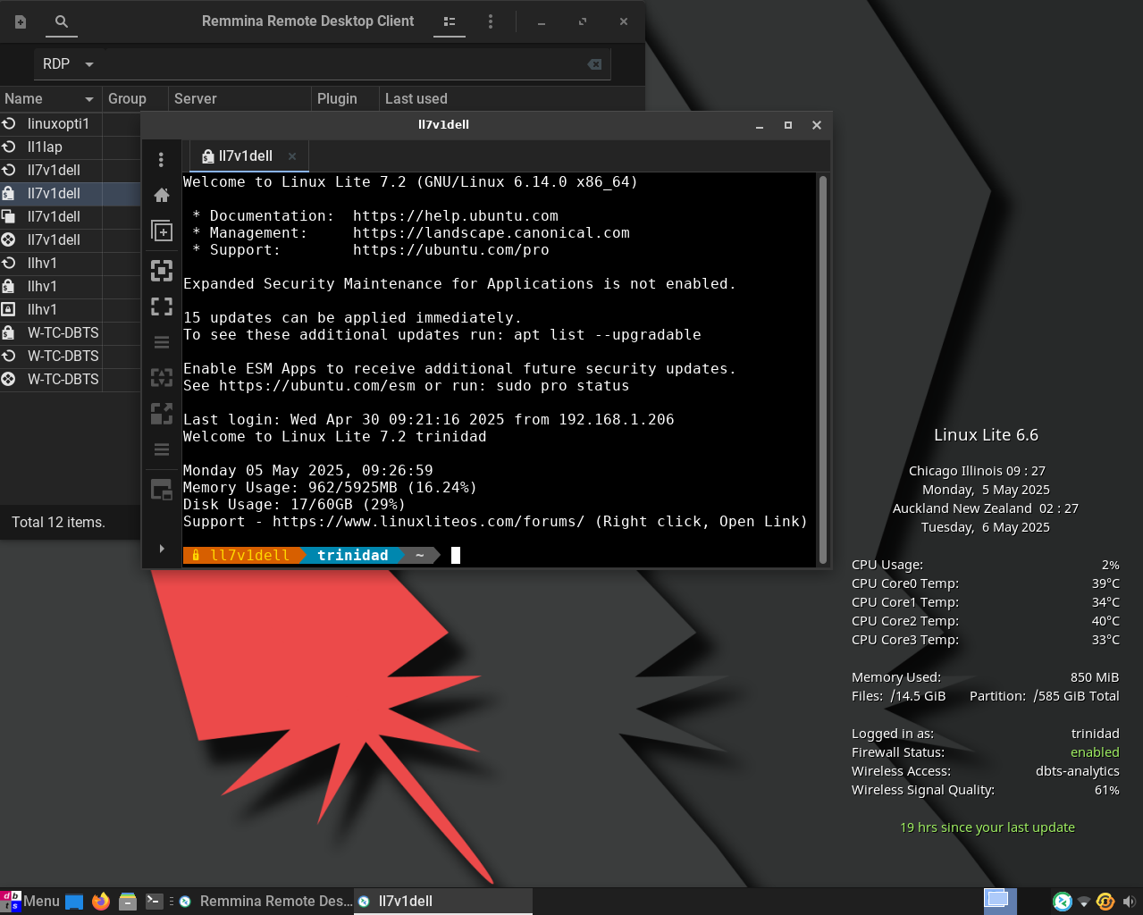Select the highlighted ll7v1dell SSH connection row
The image size is (1143, 915).
[70, 193]
